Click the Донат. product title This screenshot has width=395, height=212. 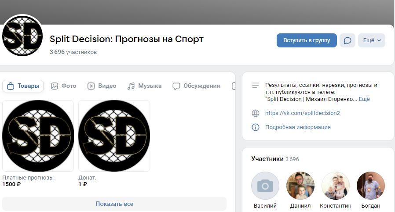coord(88,178)
